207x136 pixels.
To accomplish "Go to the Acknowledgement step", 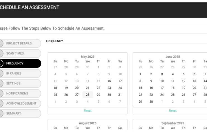I will coord(21,104).
